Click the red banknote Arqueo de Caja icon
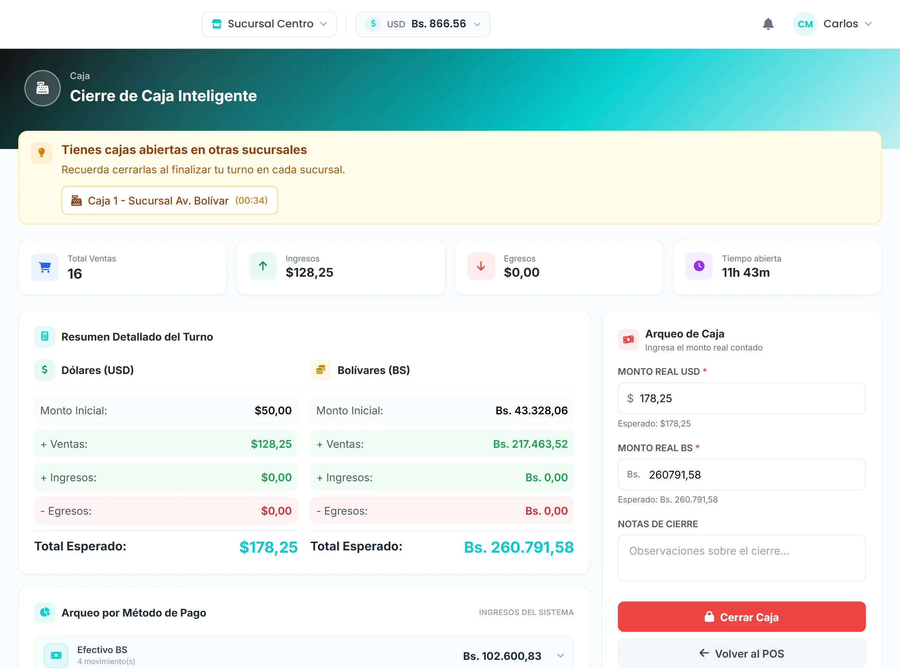Image resolution: width=900 pixels, height=669 pixels. point(628,339)
